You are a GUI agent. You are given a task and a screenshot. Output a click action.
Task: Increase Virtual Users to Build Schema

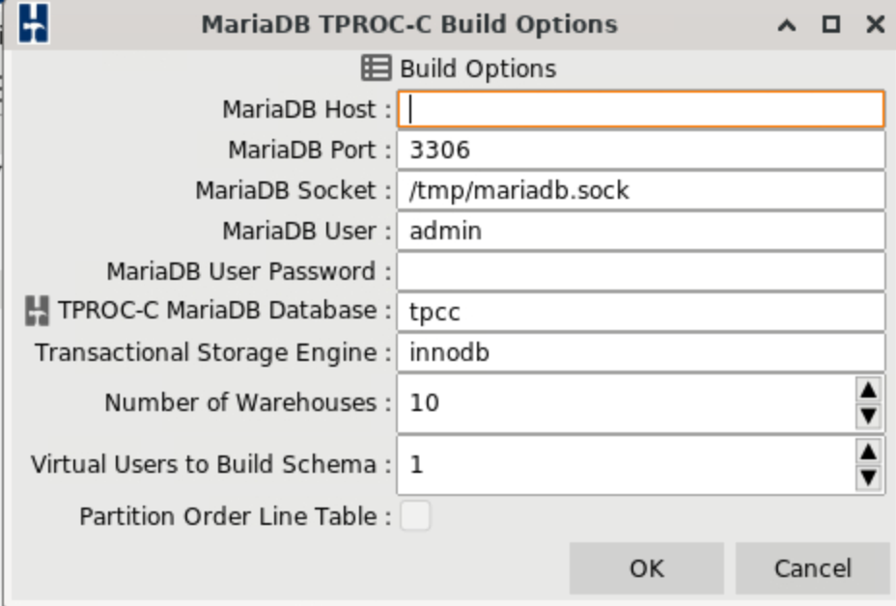[x=869, y=452]
